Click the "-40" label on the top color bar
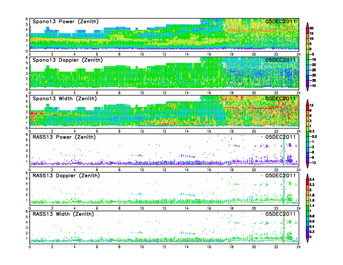The width and height of the screenshot is (343, 265). 313,86
